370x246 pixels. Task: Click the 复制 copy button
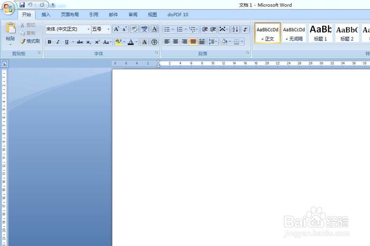coord(28,33)
